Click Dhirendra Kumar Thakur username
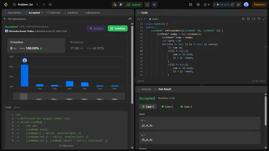This screenshot has width=269, height=151. tap(21, 31)
